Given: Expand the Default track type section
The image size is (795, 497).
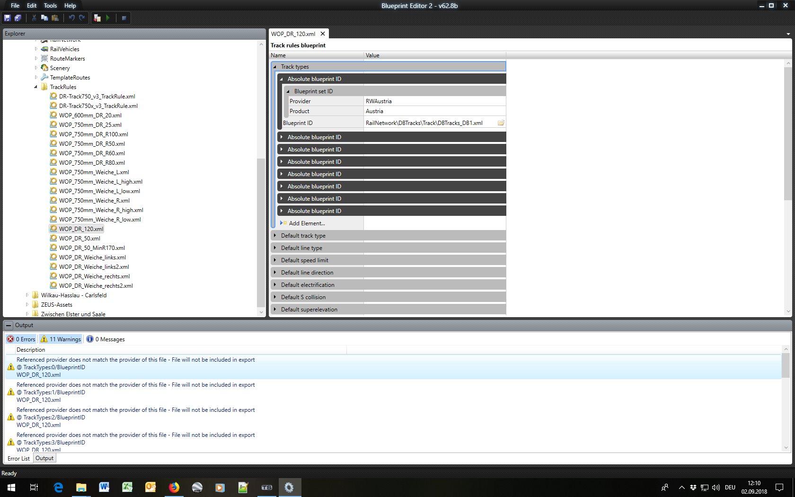Looking at the screenshot, I should 275,235.
